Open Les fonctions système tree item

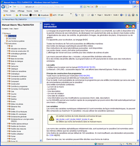coord(16,41)
